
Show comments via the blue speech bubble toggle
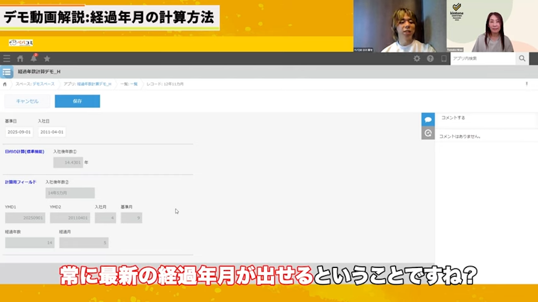click(427, 120)
